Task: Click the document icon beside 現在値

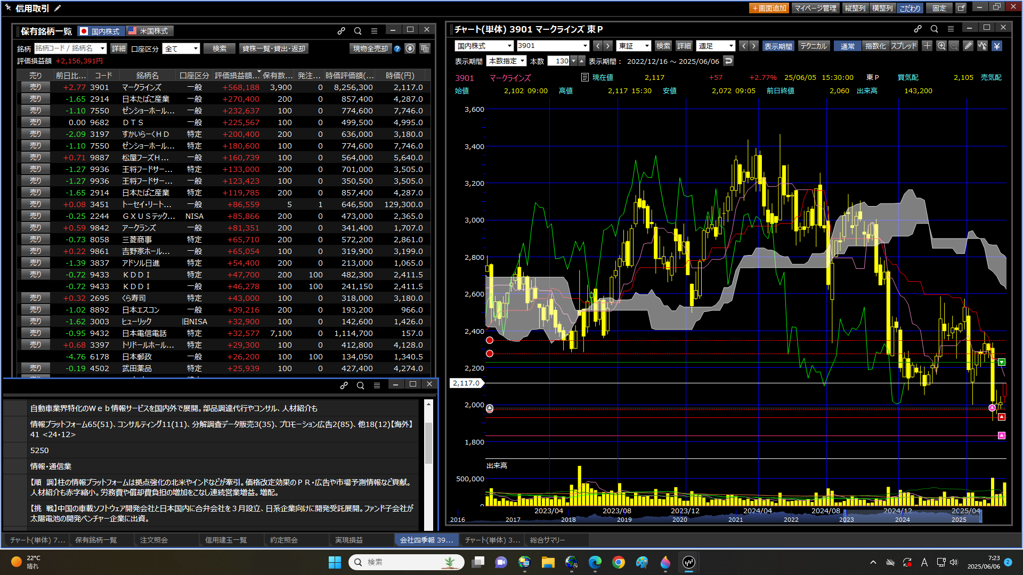Action: tap(584, 77)
